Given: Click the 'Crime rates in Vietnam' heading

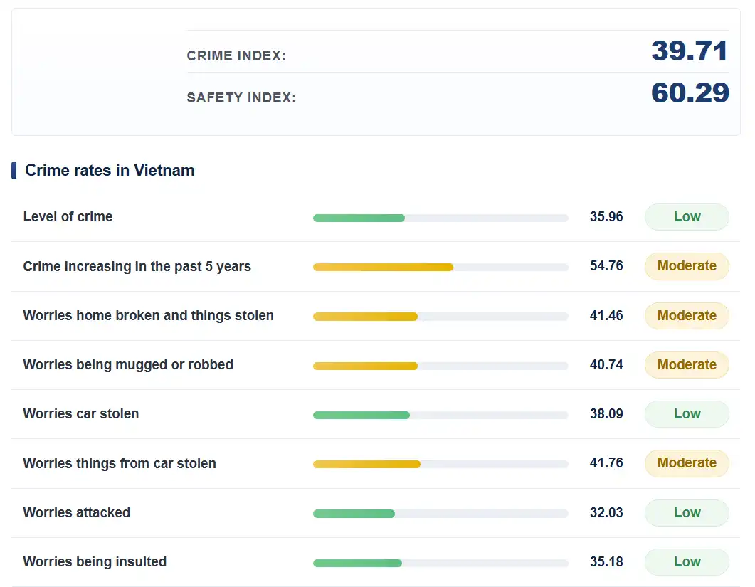Looking at the screenshot, I should coord(110,171).
